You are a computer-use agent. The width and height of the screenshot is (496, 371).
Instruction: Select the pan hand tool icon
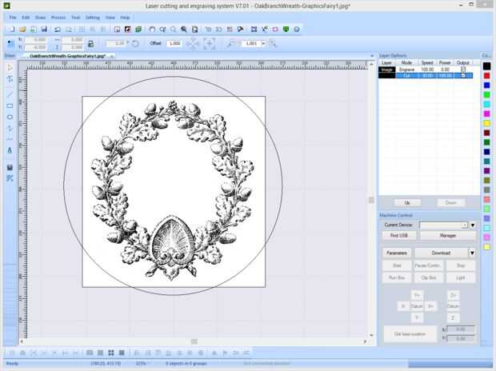pos(152,30)
